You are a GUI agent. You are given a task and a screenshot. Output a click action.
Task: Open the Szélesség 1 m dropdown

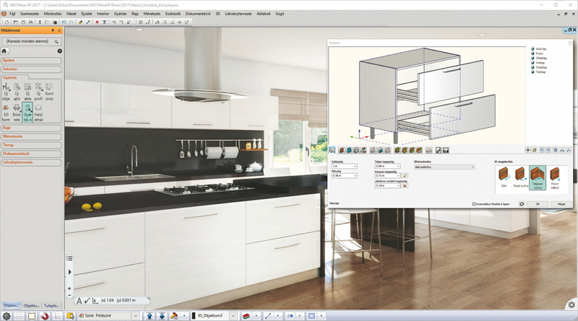(345, 166)
